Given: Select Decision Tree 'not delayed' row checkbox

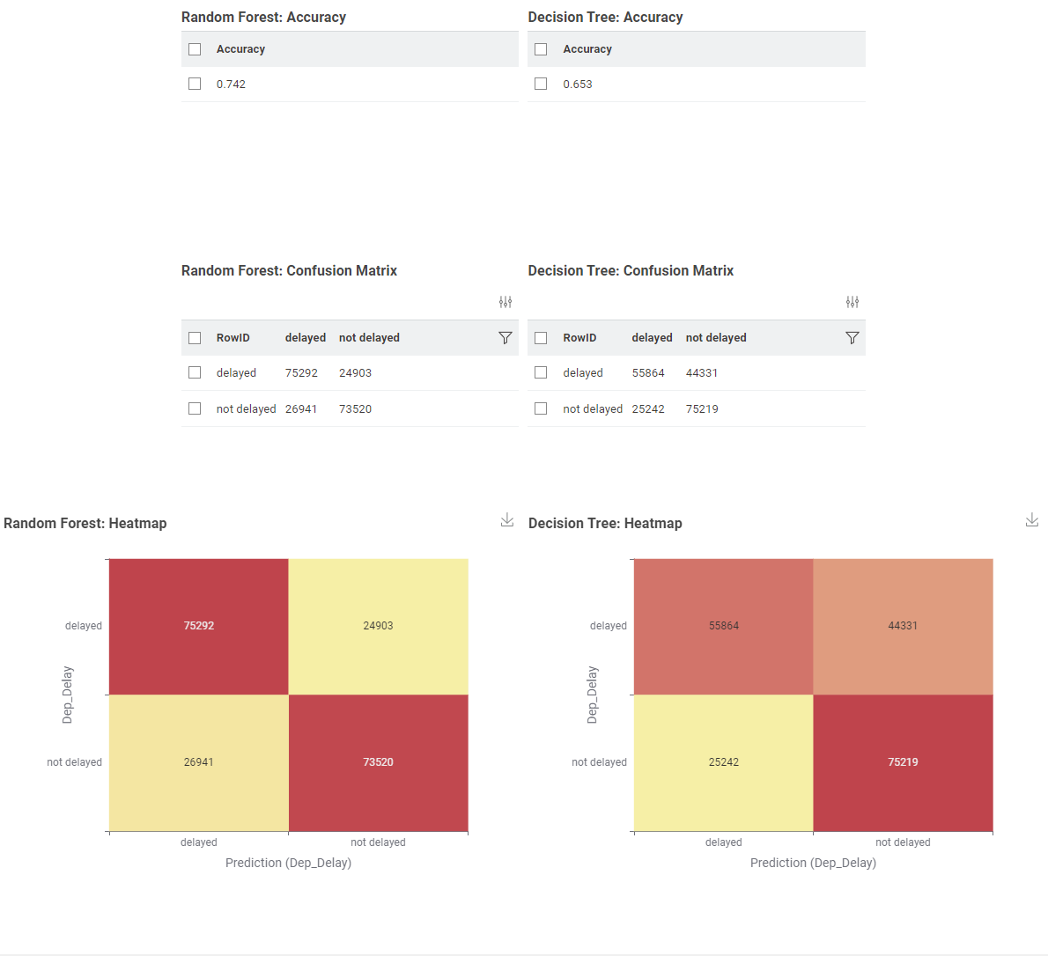Looking at the screenshot, I should [541, 408].
